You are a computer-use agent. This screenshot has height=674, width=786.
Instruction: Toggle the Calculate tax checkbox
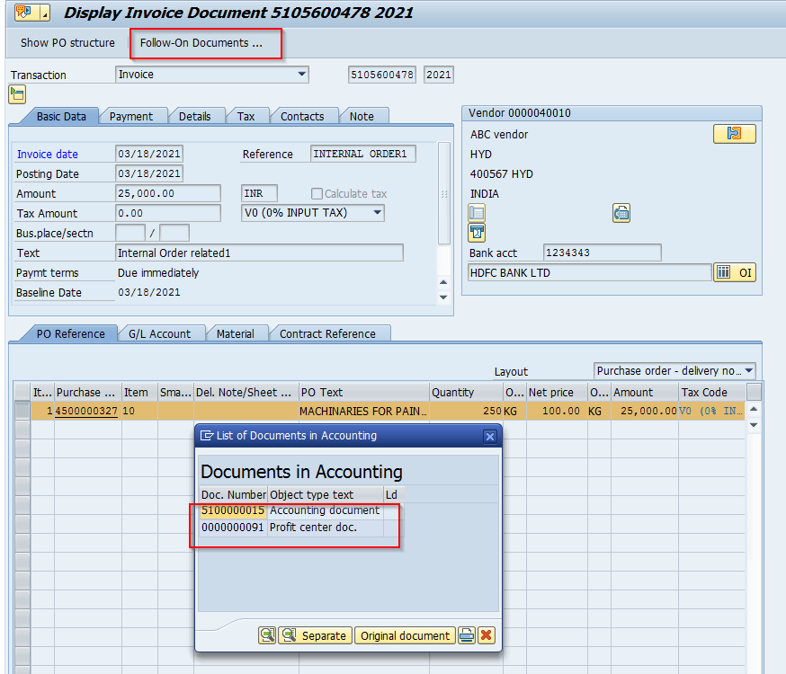pyautogui.click(x=317, y=194)
